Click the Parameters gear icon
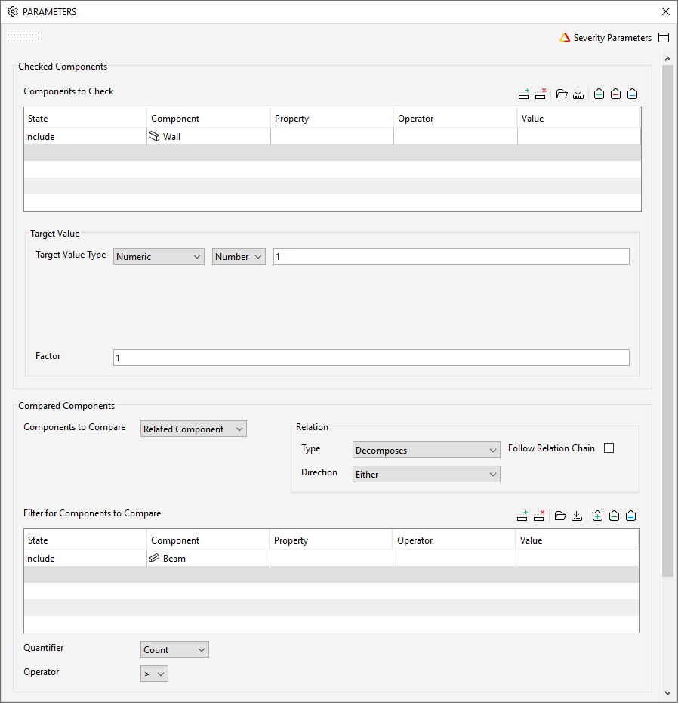 pyautogui.click(x=13, y=11)
